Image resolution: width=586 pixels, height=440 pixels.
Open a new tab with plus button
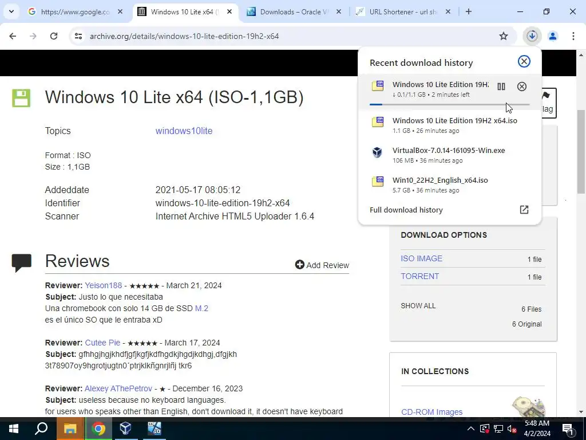tap(469, 11)
